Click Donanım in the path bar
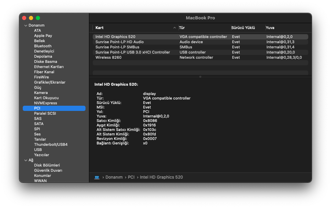331x208 pixels. pyautogui.click(x=114, y=177)
